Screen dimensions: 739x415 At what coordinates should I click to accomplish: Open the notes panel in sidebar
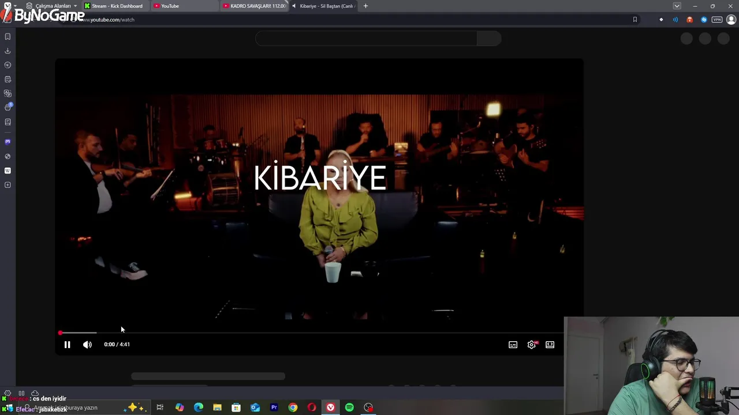pyautogui.click(x=8, y=80)
